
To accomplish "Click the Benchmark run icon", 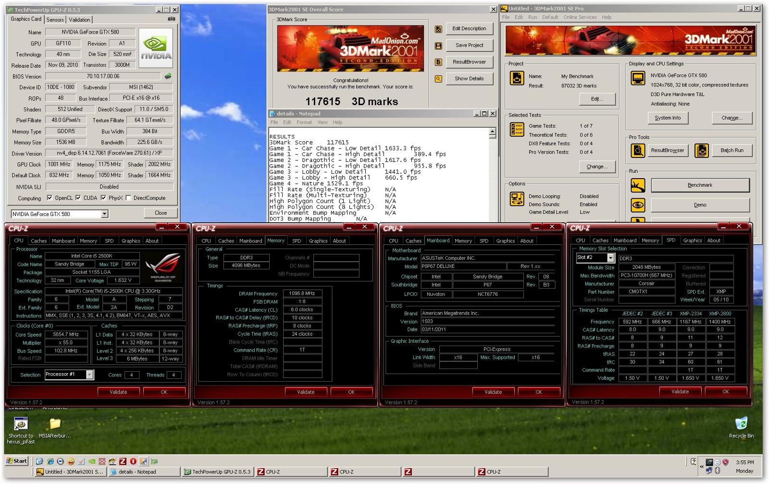I will 638,185.
